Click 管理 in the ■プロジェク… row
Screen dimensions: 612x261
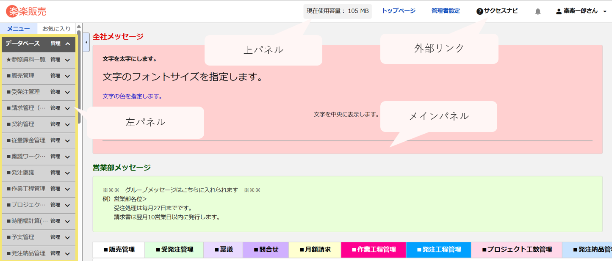click(55, 205)
